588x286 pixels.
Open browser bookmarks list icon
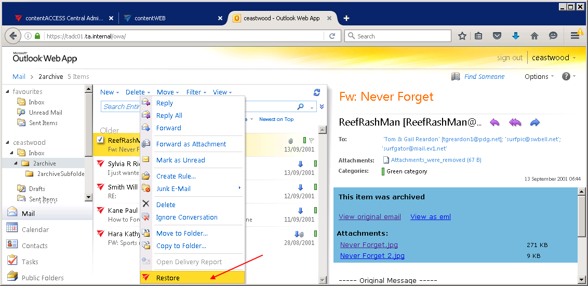478,36
